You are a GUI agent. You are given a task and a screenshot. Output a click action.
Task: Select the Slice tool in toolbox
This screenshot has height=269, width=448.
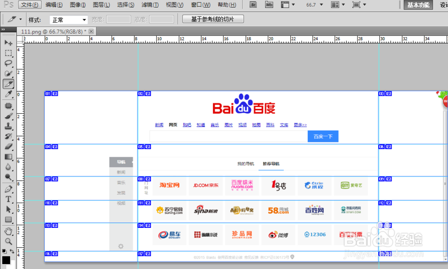point(8,84)
